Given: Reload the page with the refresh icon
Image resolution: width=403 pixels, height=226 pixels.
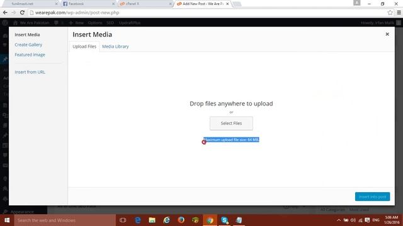Looking at the screenshot, I should pyautogui.click(x=22, y=13).
